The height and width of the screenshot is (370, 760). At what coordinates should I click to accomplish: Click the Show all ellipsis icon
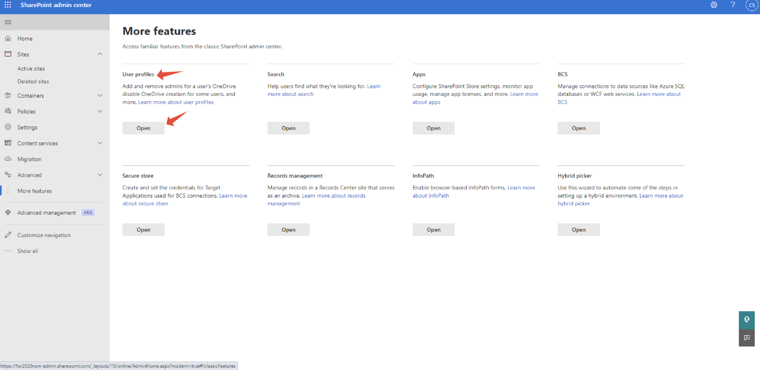tap(8, 251)
